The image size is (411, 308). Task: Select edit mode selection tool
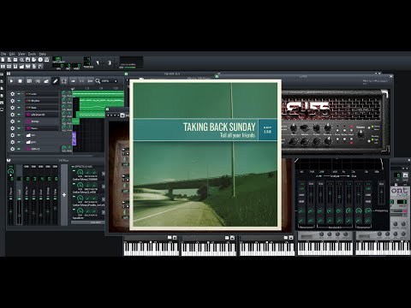[x=64, y=81]
